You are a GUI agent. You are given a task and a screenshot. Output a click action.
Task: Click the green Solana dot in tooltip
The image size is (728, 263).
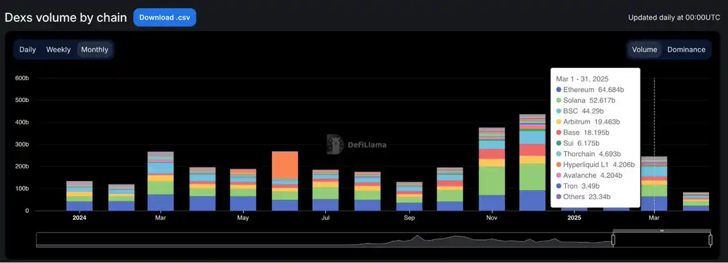pos(559,101)
